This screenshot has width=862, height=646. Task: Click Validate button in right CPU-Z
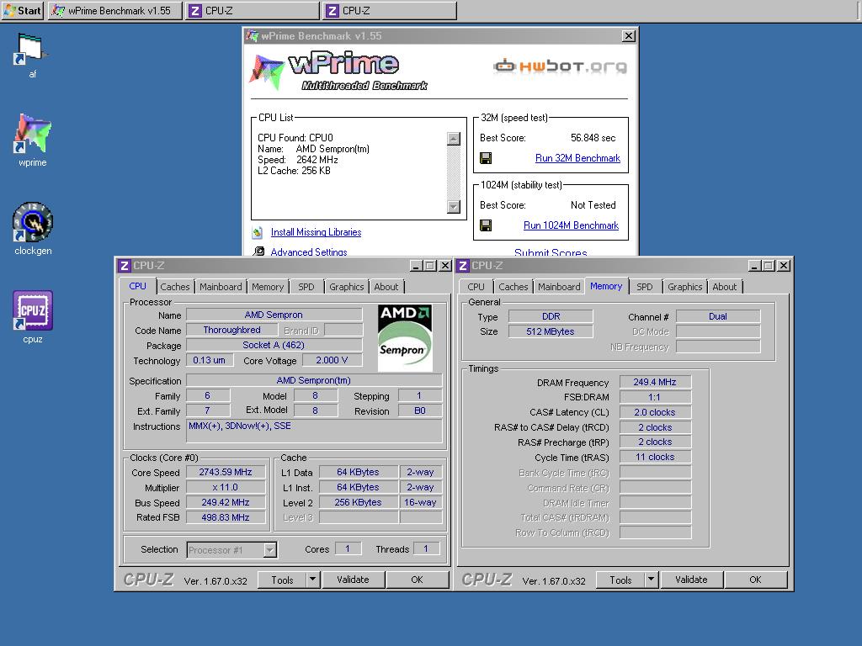(x=692, y=580)
